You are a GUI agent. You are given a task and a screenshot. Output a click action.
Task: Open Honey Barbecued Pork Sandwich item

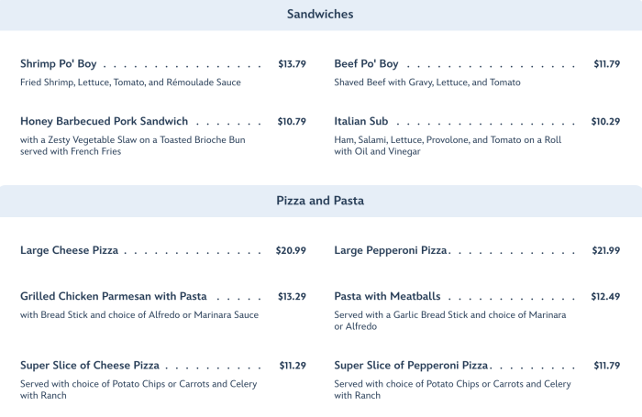click(105, 121)
